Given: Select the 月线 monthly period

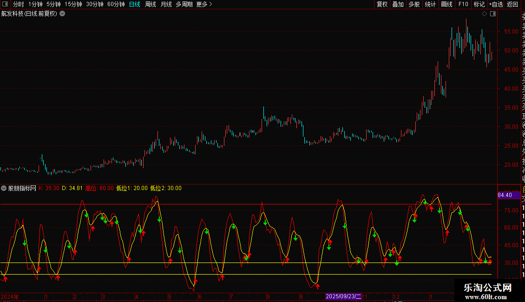Looking at the screenshot, I should (166, 4).
